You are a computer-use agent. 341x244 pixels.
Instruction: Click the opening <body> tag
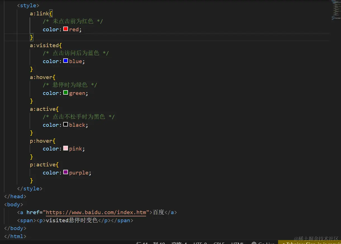coord(14,205)
